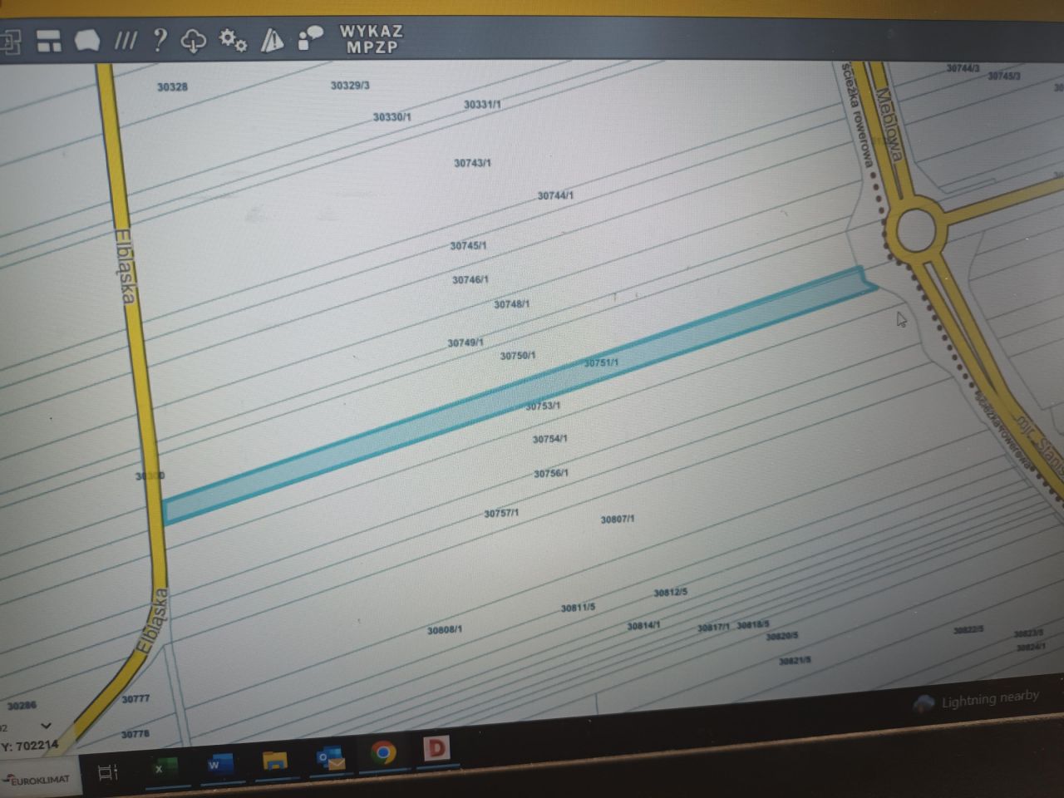Click the warning triangle icon
The width and height of the screenshot is (1064, 798).
tap(272, 39)
